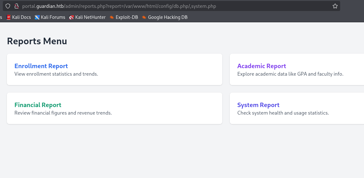Click the Reports Menu heading
364x178 pixels.
[x=37, y=41]
